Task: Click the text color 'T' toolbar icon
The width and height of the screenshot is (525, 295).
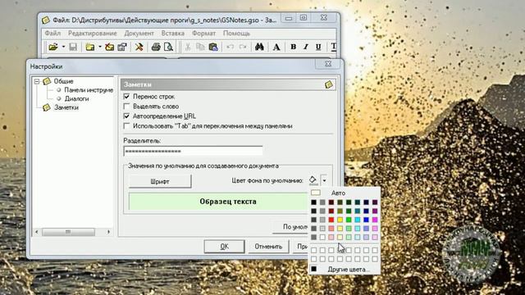Action: point(334,47)
